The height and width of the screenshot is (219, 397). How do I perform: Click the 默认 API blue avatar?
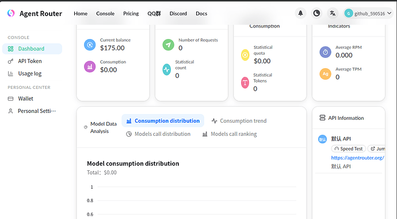tap(322, 139)
